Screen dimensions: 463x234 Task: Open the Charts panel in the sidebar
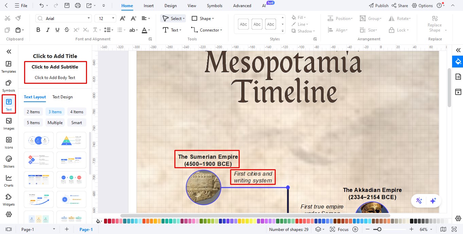pos(8,180)
